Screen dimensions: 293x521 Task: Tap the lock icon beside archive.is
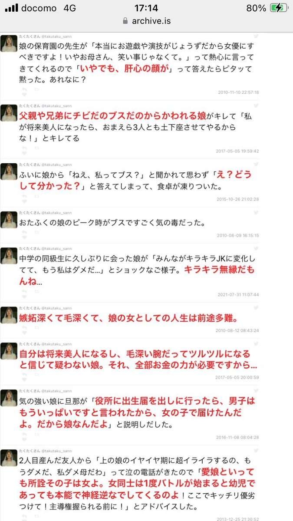click(125, 21)
